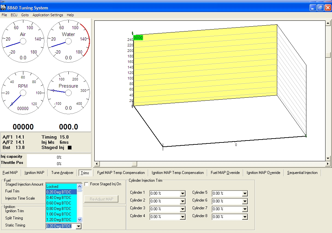Viewport: 332px width, 233px height.
Task: Select the Sequential Injection tab
Action: tap(302, 173)
